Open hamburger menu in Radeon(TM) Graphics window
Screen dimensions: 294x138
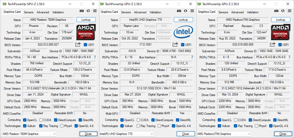(289, 11)
